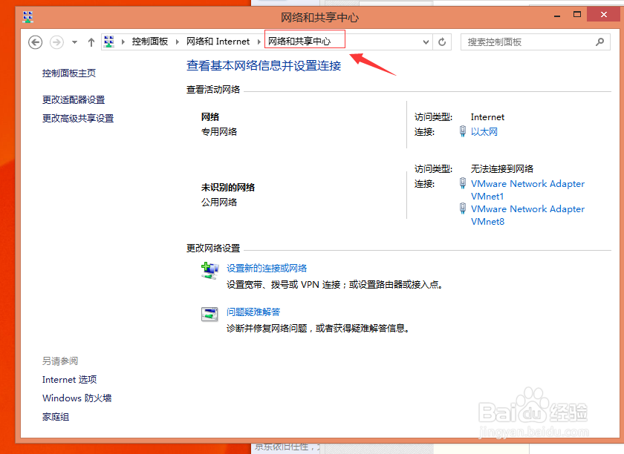Click the forward navigation arrow

[56, 42]
